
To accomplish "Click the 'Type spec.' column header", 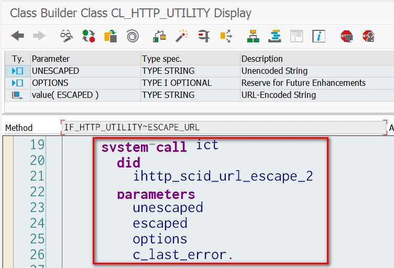I will coord(190,59).
